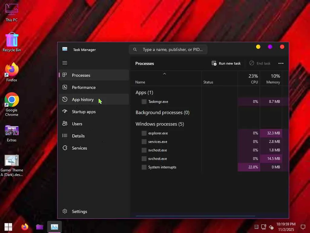310x233 pixels.
Task: Launch Firefox from the taskbar
Action: point(25,227)
